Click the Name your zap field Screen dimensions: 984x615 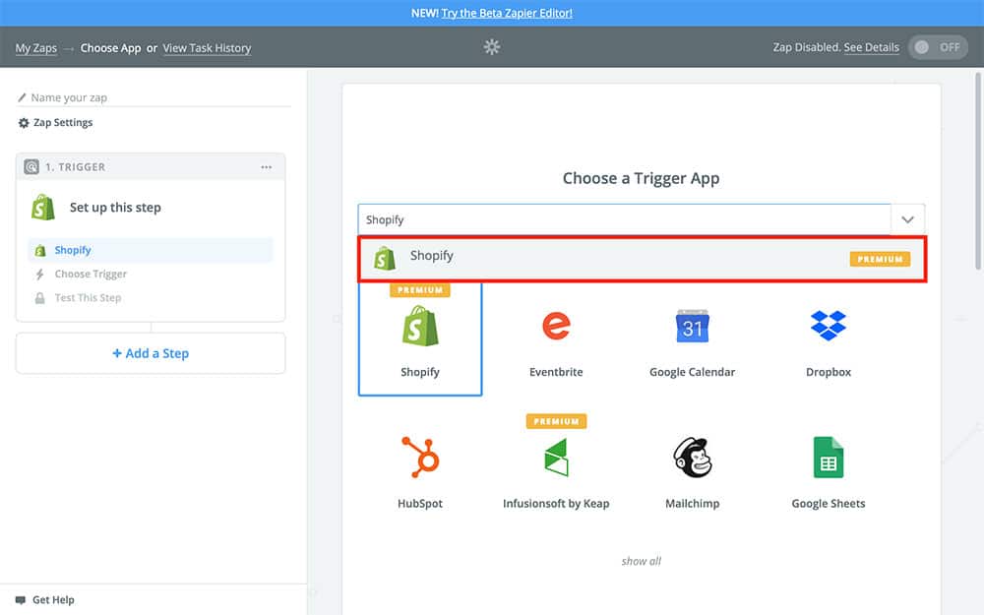point(157,97)
